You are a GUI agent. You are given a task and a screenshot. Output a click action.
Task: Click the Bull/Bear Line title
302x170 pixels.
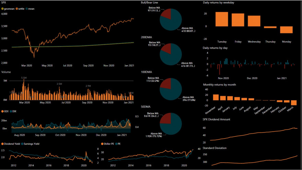pyautogui.click(x=150, y=2)
